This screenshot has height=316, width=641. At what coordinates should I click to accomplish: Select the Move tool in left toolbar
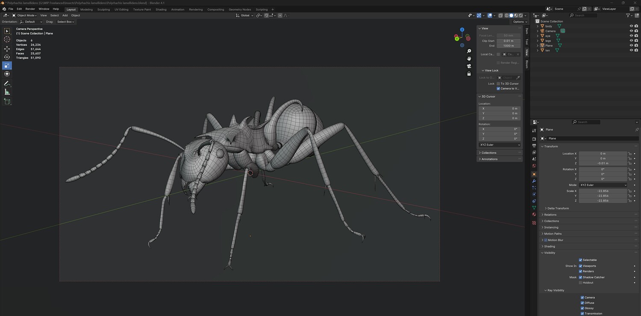[x=7, y=49]
